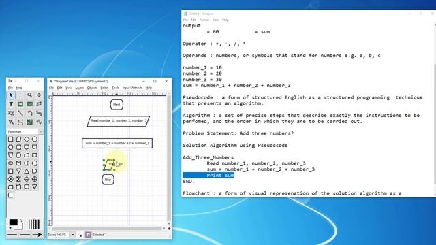Select the Box drawing tool
The width and height of the screenshot is (436, 245).
click(20, 104)
